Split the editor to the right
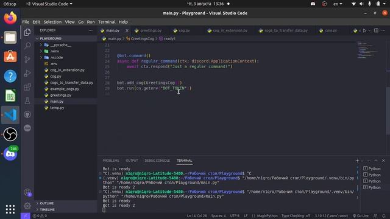The width and height of the screenshot is (390, 219). (376, 30)
